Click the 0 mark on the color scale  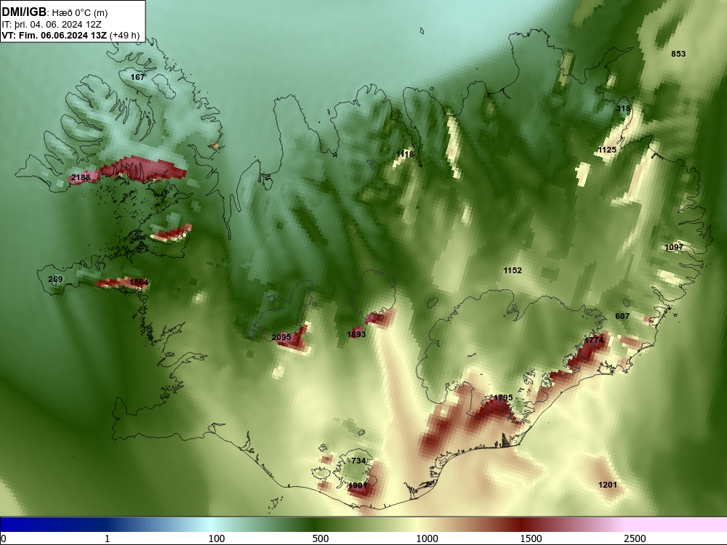point(4,538)
